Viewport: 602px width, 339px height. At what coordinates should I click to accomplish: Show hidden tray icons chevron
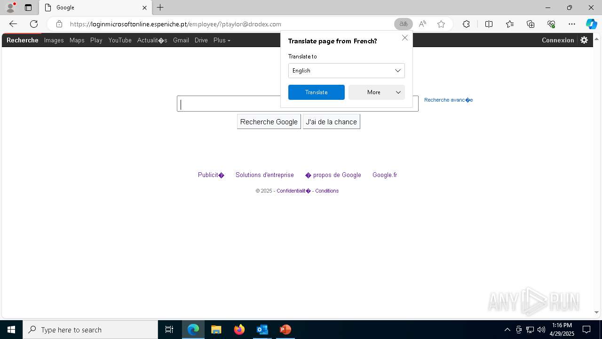(x=507, y=330)
